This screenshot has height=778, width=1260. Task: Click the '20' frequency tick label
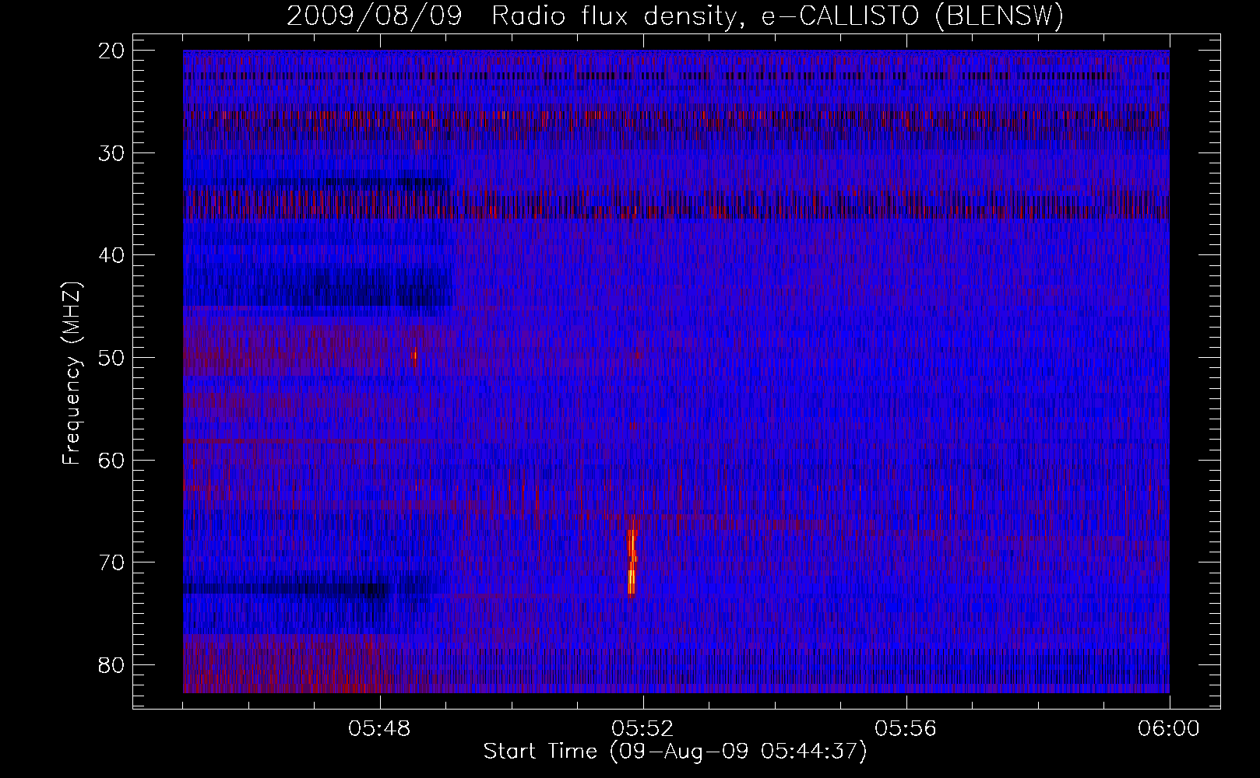(x=112, y=51)
